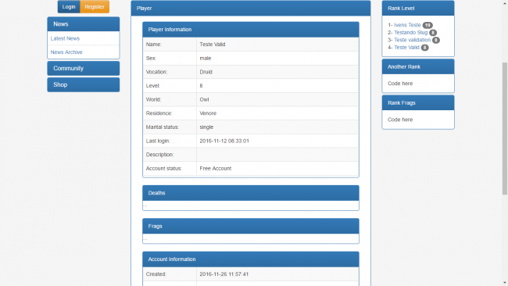Click the orange Register button
This screenshot has width=508, height=286.
click(x=95, y=7)
